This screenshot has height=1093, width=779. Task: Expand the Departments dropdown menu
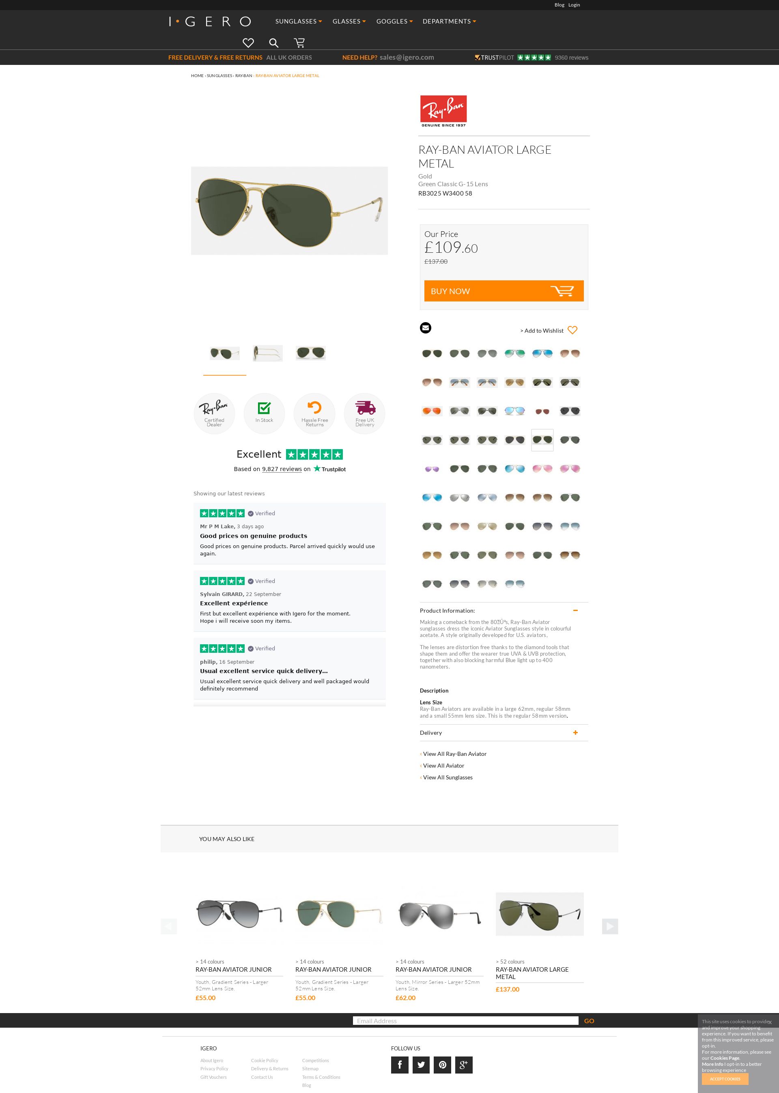(x=449, y=21)
